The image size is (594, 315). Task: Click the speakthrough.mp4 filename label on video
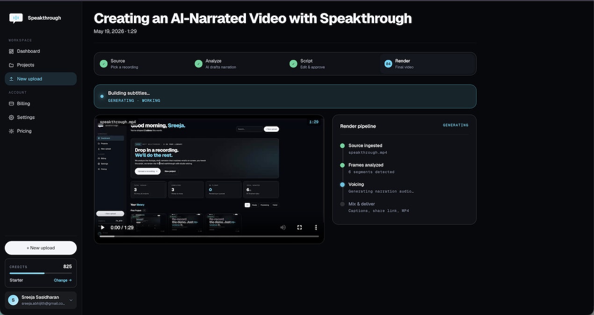pyautogui.click(x=118, y=122)
